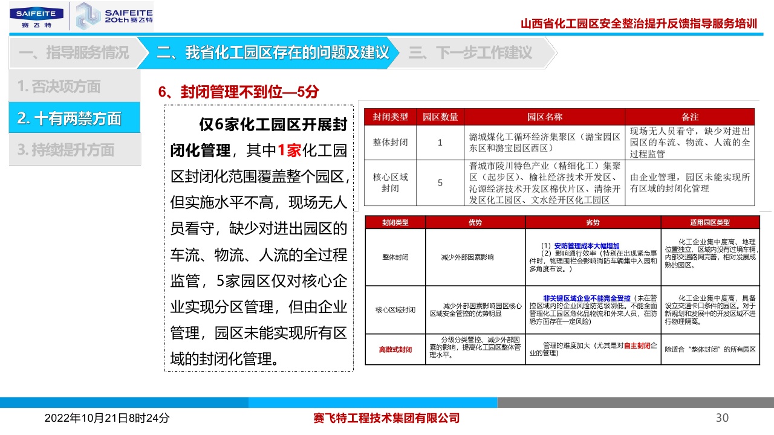Select the 园区名称 header cell
This screenshot has width=774, height=435.
click(x=544, y=117)
